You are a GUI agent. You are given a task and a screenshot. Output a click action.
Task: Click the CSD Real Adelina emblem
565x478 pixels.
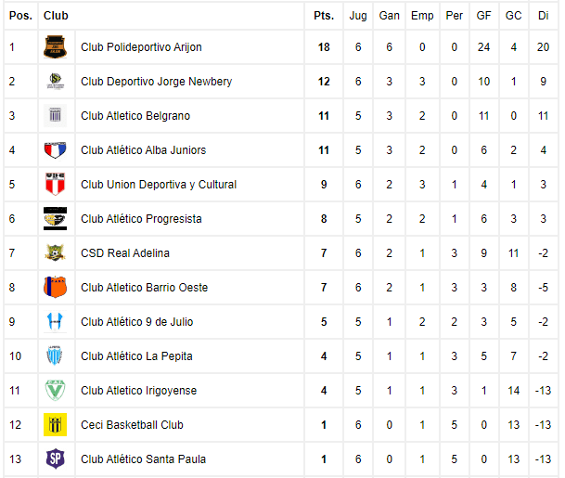(x=55, y=252)
